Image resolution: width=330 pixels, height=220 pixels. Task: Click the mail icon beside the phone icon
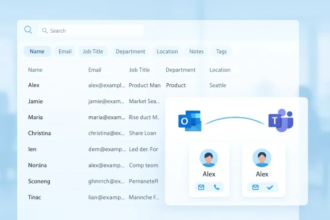pyautogui.click(x=201, y=187)
